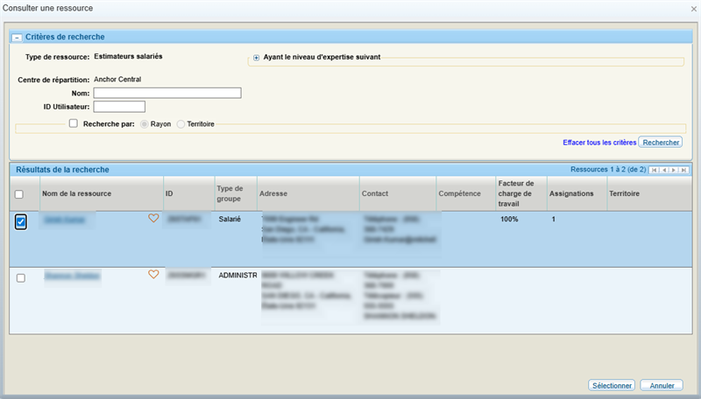The width and height of the screenshot is (701, 399).
Task: Favorite the second resource with heart icon
Action: 153,275
